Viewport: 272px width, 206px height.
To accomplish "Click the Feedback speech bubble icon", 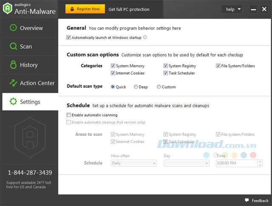I will (x=246, y=200).
